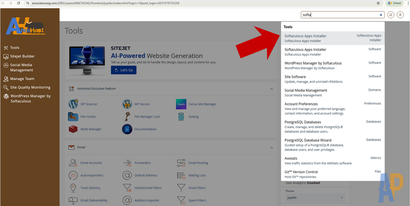Open the WP Scanner icon
The image size is (410, 206).
coord(73,104)
